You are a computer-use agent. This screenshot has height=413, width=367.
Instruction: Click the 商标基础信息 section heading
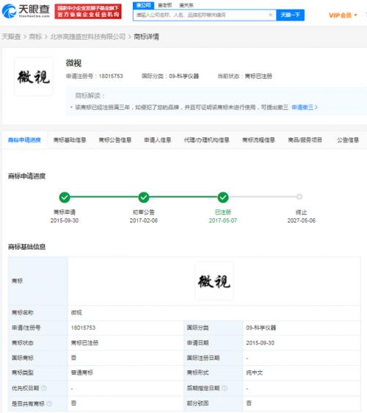pyautogui.click(x=27, y=247)
